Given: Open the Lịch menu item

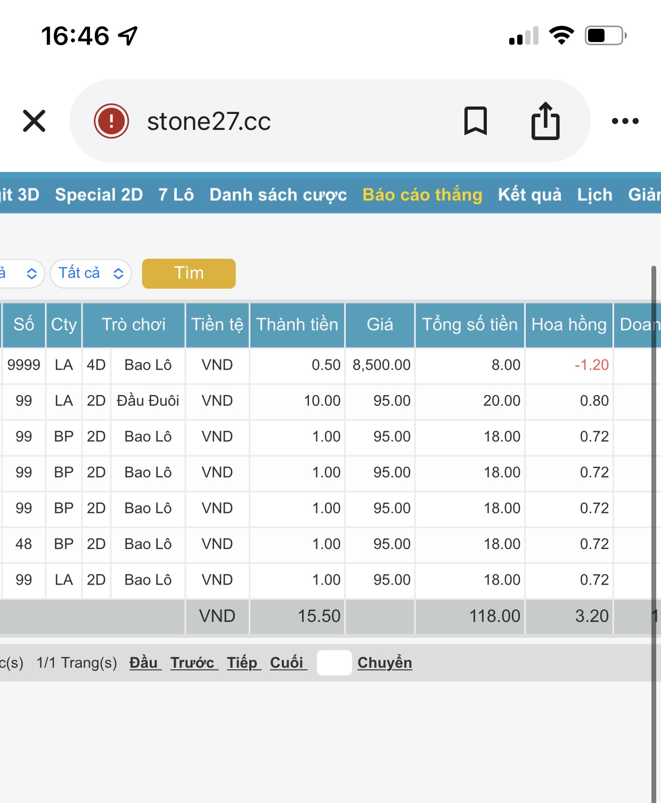Looking at the screenshot, I should (x=595, y=194).
